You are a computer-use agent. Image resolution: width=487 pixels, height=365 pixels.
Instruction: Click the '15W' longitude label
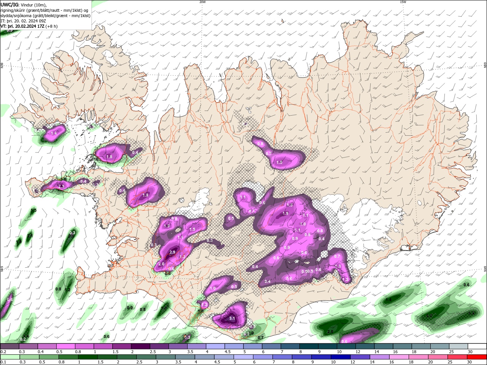[x=403, y=2]
